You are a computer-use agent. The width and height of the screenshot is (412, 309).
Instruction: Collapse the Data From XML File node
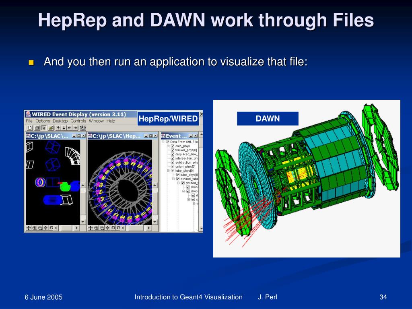(163, 142)
